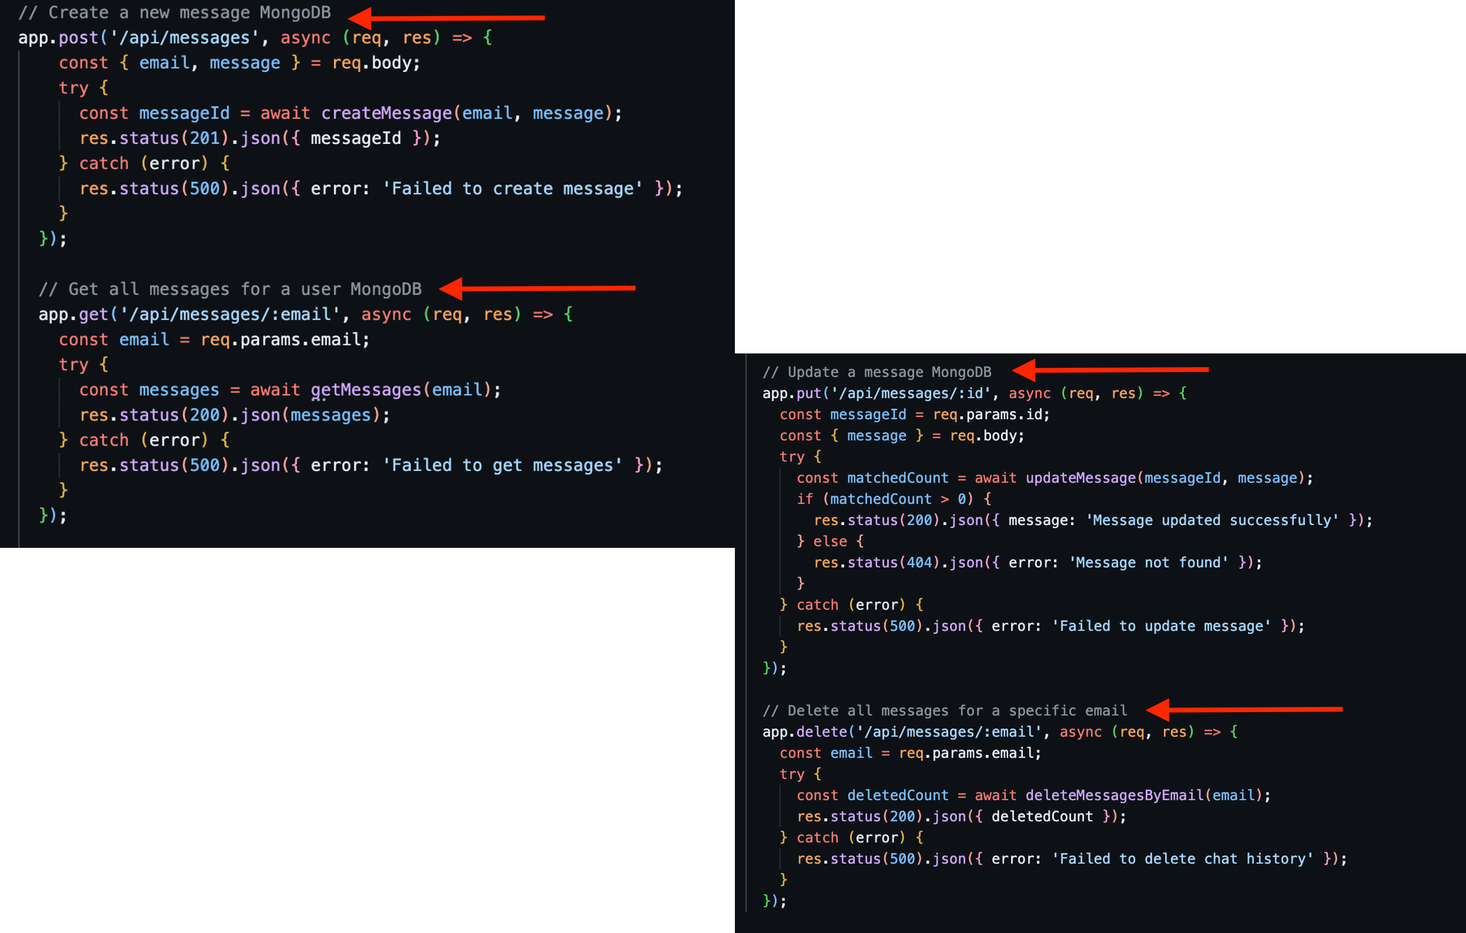The height and width of the screenshot is (933, 1466).
Task: Click the line 'const { message } = req.body;'
Action: [x=902, y=435]
